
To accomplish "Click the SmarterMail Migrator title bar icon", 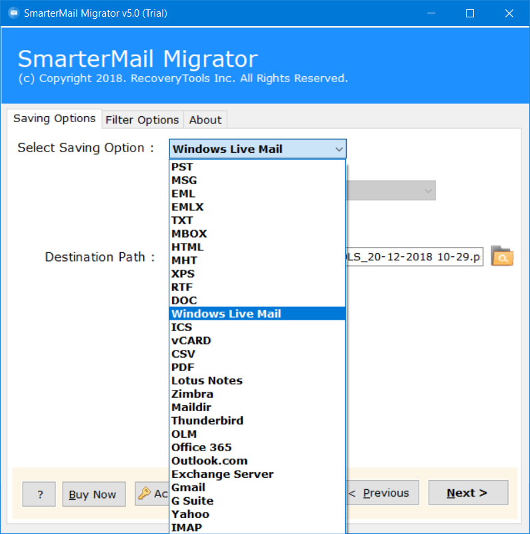I will click(13, 13).
